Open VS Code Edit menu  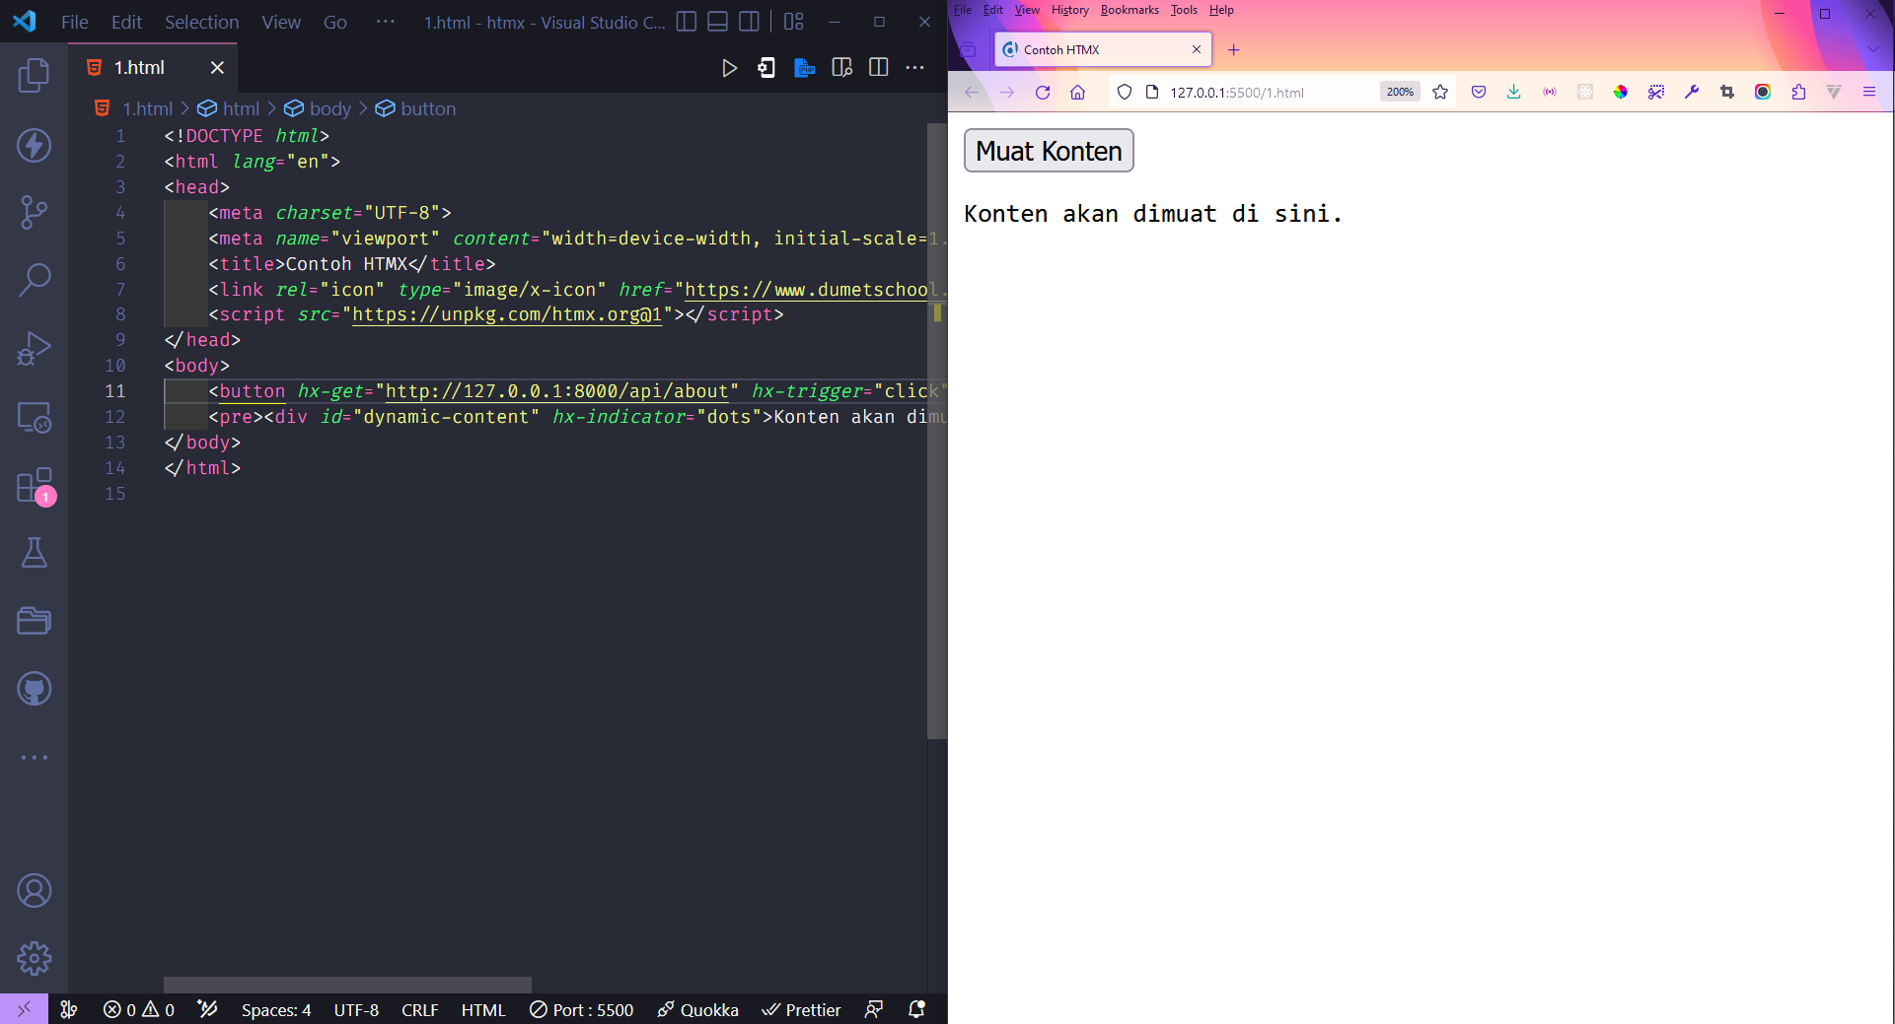126,22
